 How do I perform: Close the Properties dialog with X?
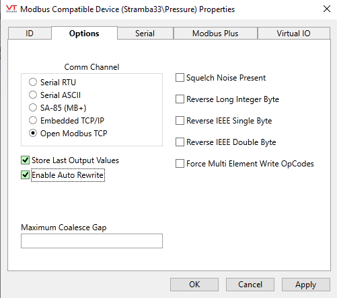pyautogui.click(x=327, y=9)
